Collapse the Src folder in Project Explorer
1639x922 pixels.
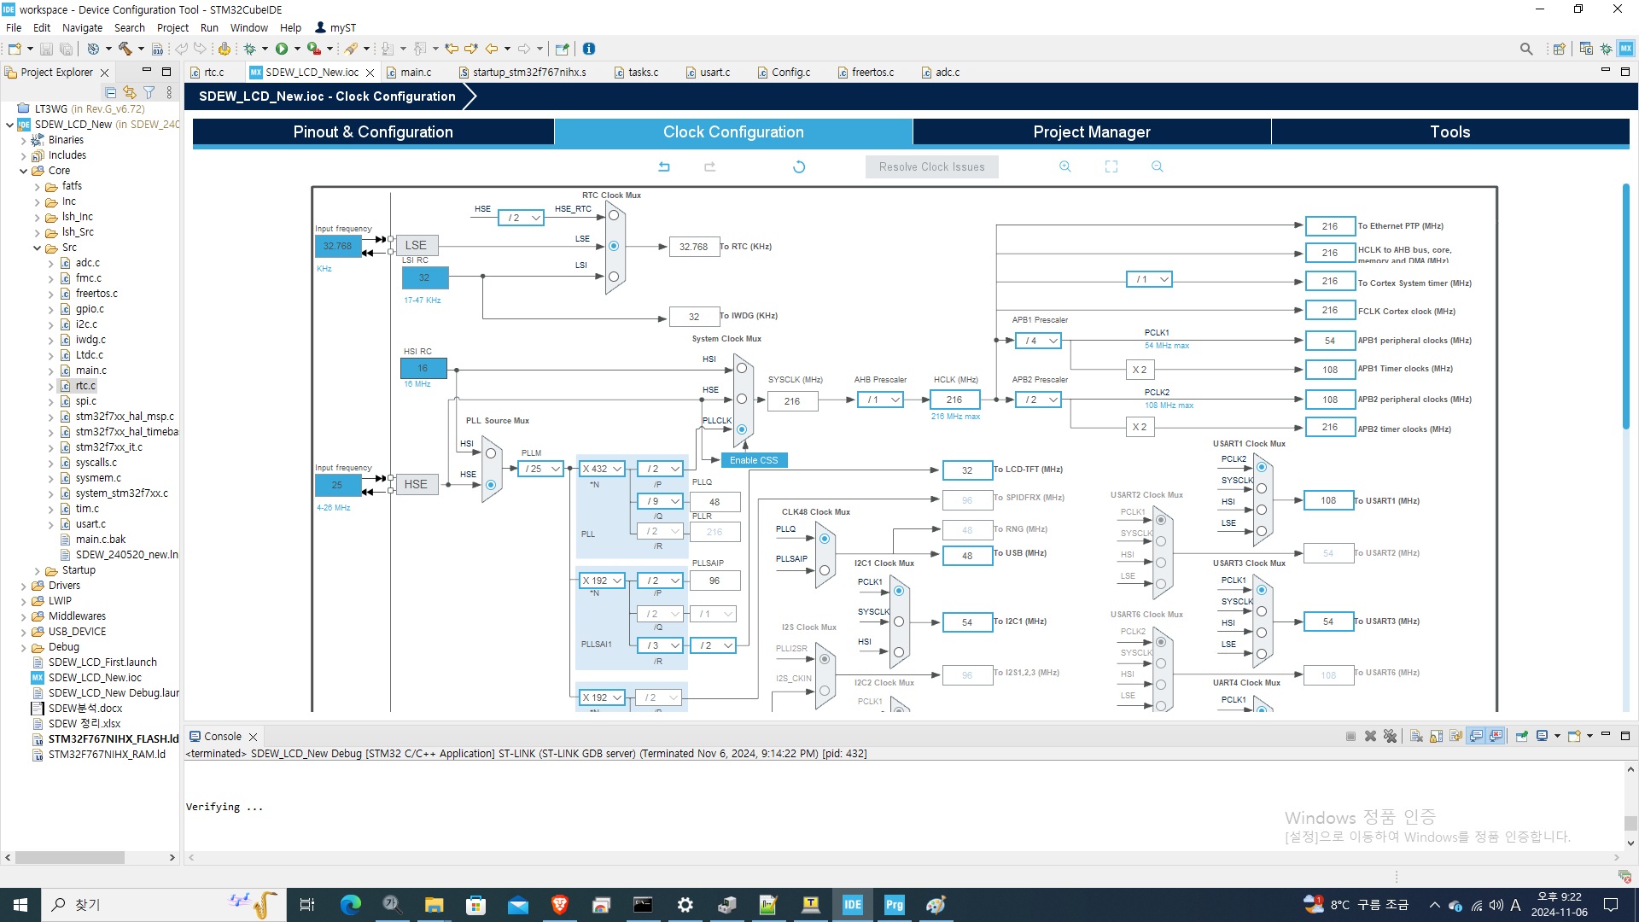click(x=38, y=248)
